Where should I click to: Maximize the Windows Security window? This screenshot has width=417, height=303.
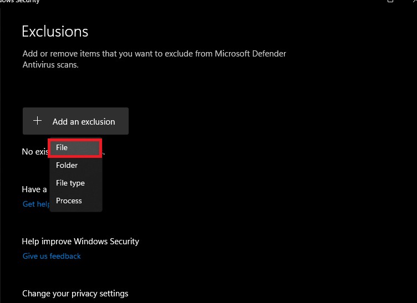pyautogui.click(x=391, y=2)
